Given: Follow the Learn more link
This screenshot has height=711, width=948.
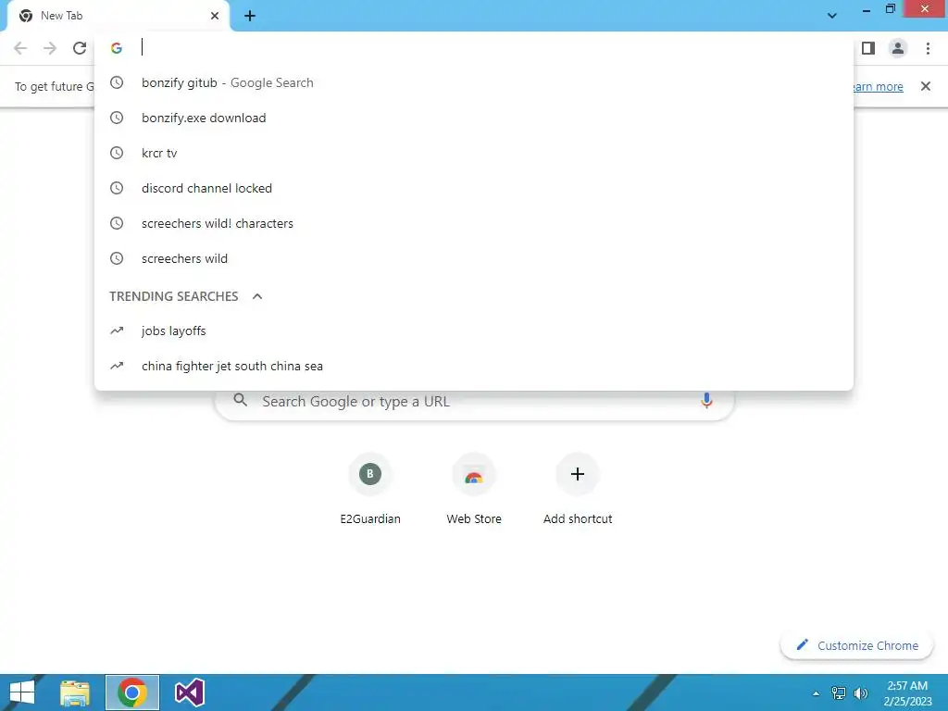Looking at the screenshot, I should 879,86.
